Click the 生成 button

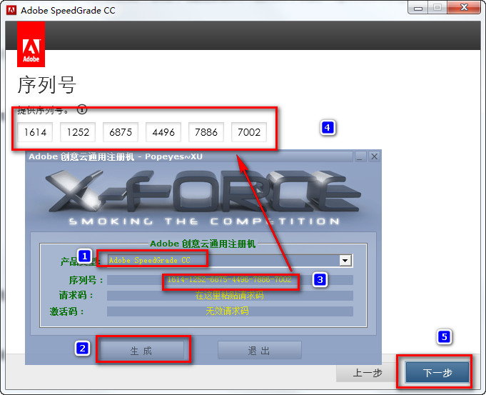[141, 351]
